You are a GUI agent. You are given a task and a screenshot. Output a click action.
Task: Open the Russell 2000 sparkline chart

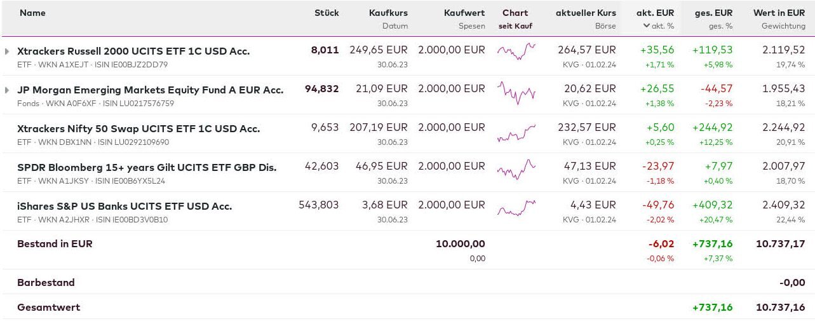pos(516,51)
